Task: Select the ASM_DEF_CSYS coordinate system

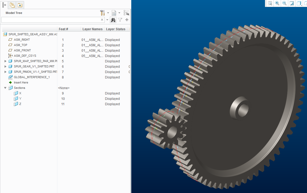Action: point(24,56)
